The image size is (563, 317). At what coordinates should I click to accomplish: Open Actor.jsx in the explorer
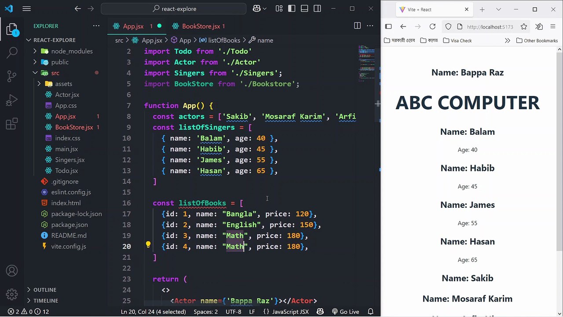(x=67, y=95)
